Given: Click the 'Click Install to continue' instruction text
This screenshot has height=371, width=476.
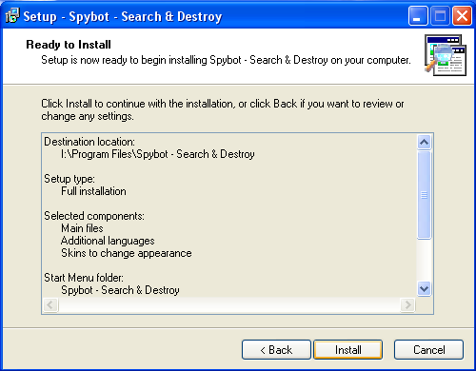Looking at the screenshot, I should [x=223, y=109].
